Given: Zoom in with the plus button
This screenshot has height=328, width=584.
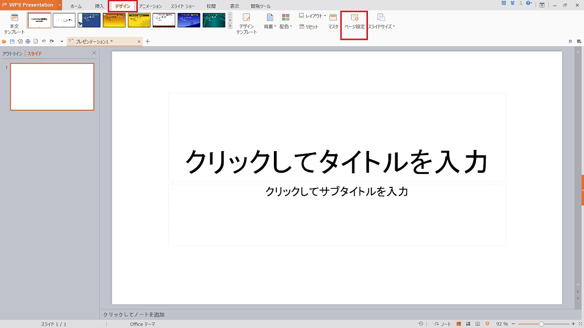Looking at the screenshot, I should (573, 324).
